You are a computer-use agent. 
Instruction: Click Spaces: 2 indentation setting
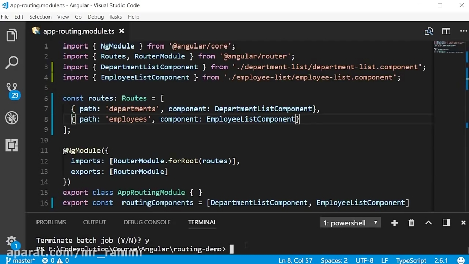pos(334,260)
